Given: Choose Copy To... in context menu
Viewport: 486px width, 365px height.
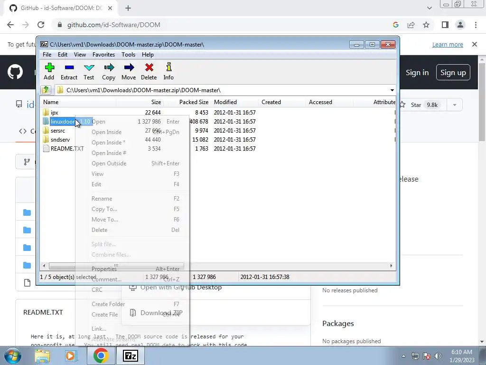Looking at the screenshot, I should pos(133,209).
